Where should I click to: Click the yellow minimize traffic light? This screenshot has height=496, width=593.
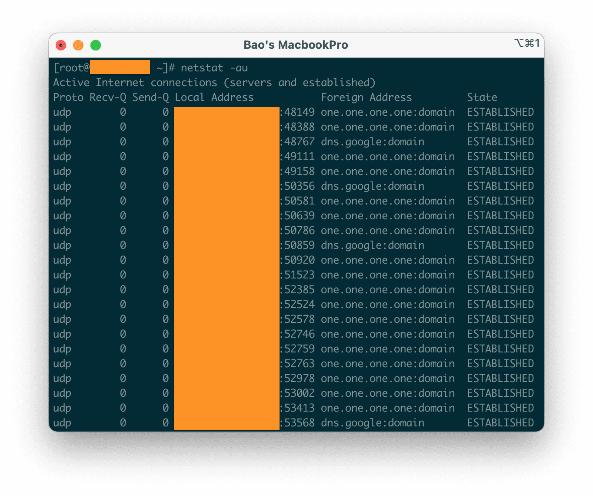click(78, 45)
